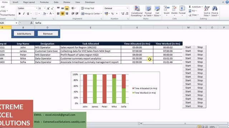Click Start button in John's row
229x128 pixels.
(x=188, y=47)
